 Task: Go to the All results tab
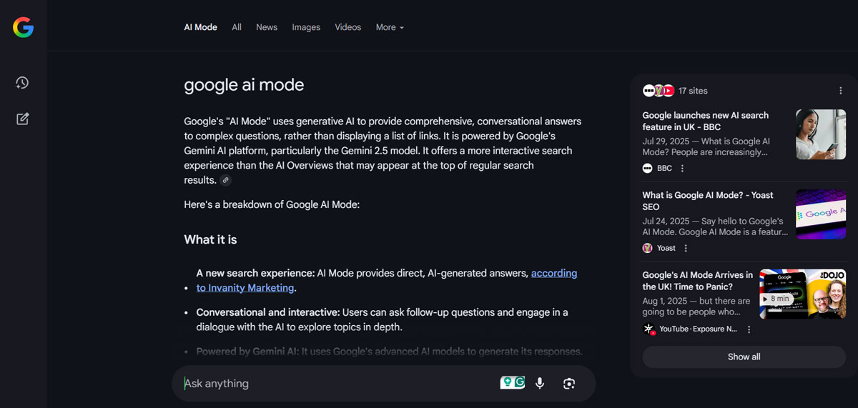point(237,27)
